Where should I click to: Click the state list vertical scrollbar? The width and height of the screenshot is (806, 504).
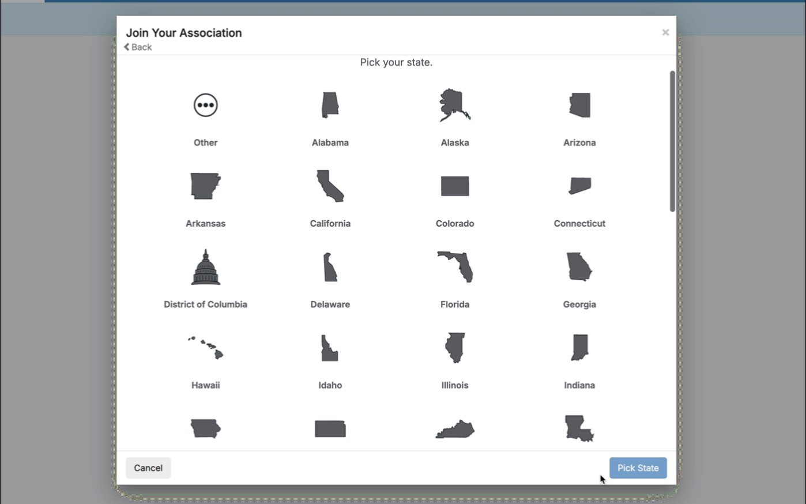tap(672, 141)
